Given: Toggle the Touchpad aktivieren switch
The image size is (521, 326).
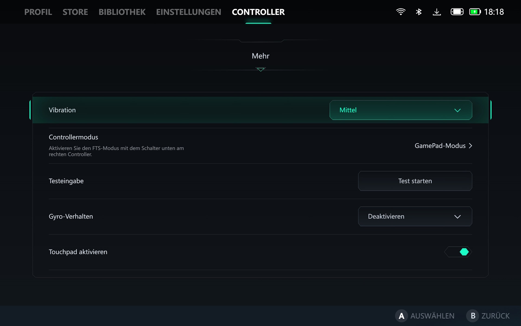Looking at the screenshot, I should tap(458, 252).
